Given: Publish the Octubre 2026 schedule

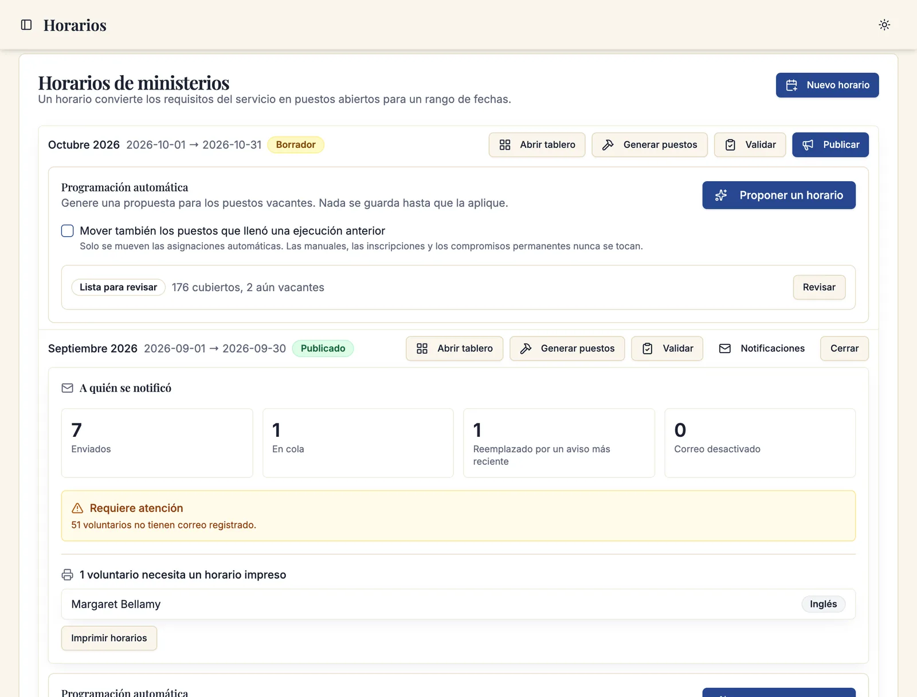Looking at the screenshot, I should (830, 145).
